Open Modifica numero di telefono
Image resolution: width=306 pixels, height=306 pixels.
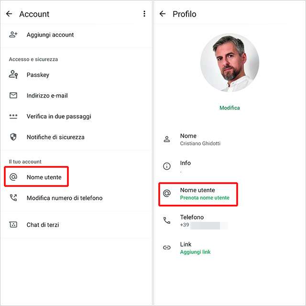(x=76, y=198)
